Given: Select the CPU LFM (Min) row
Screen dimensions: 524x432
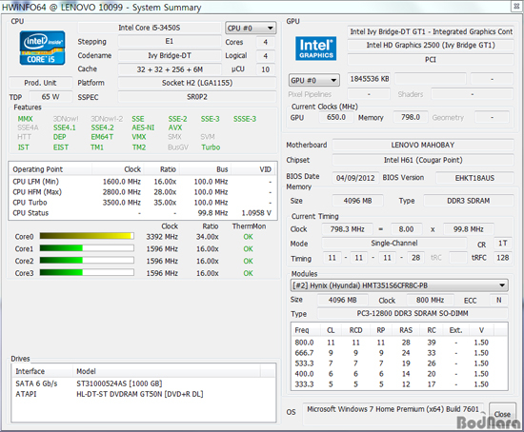Looking at the screenshot, I should click(143, 182).
